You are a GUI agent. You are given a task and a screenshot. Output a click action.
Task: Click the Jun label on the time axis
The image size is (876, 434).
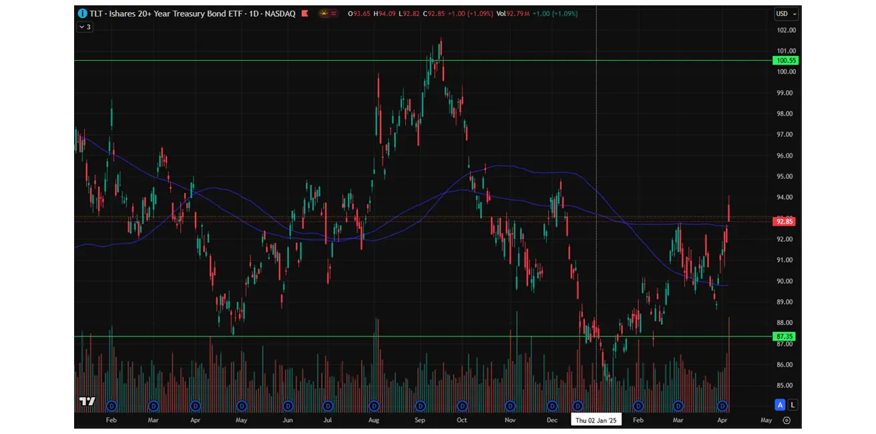(288, 420)
